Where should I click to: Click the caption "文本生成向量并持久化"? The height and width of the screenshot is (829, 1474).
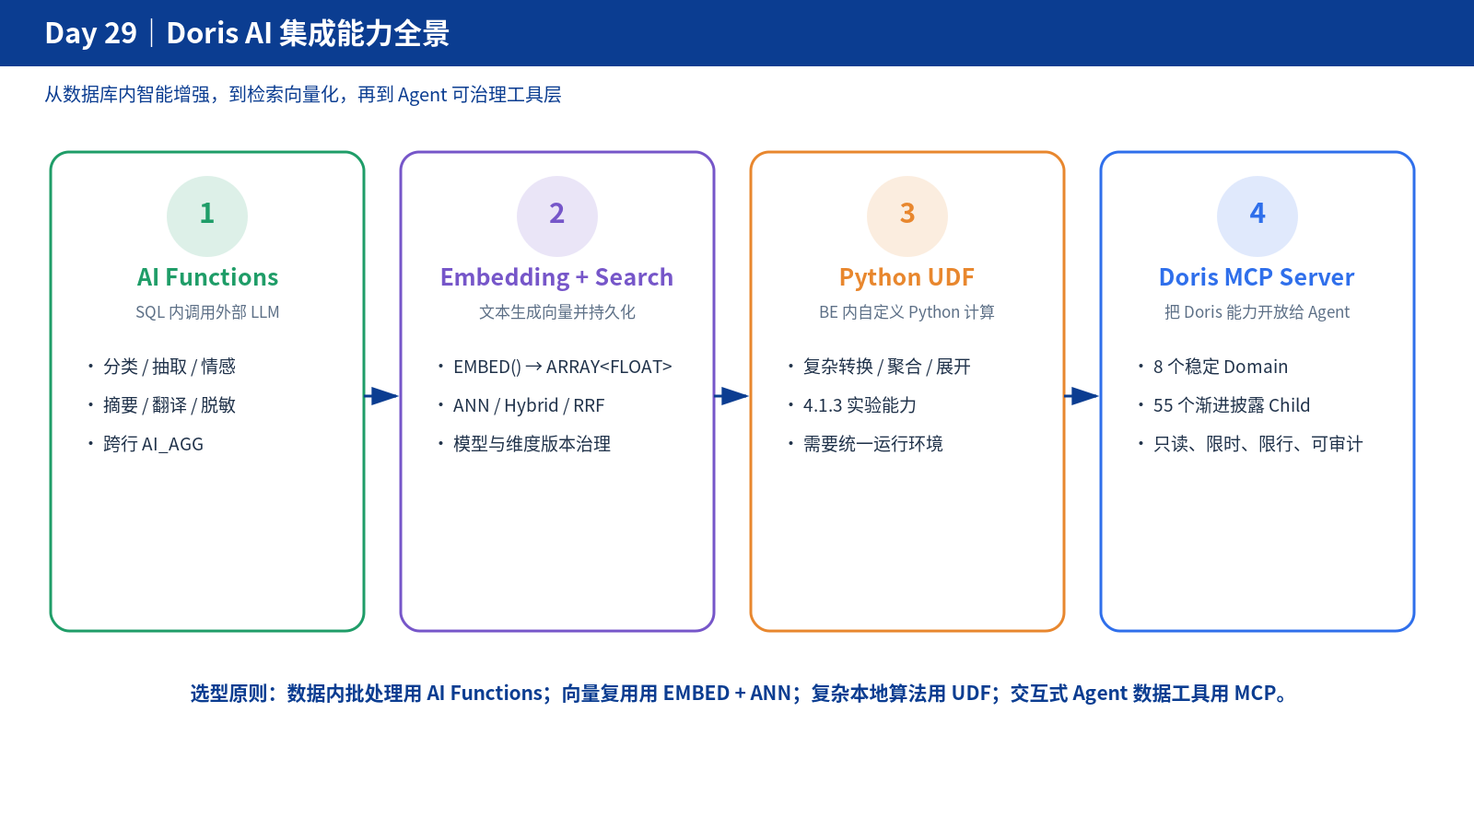557,312
